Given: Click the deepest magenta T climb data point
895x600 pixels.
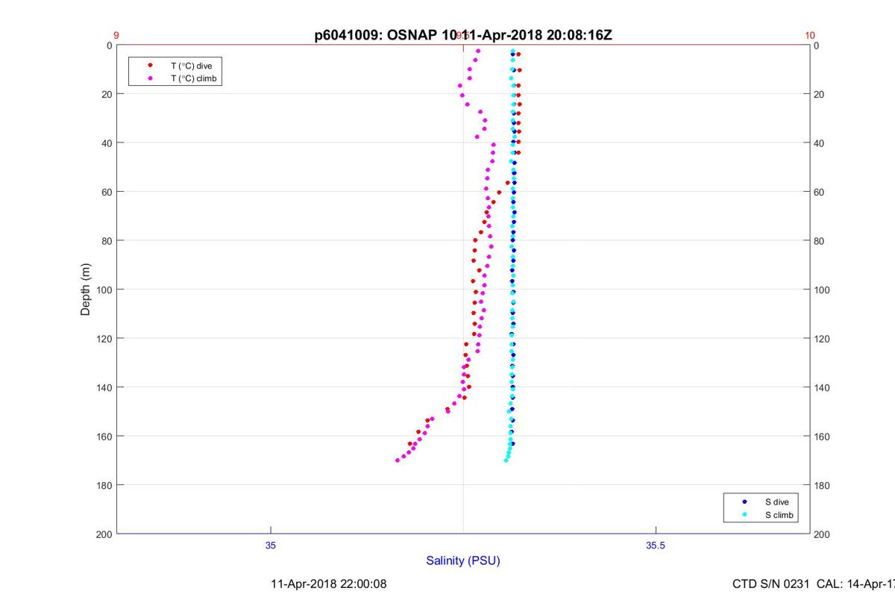Looking at the screenshot, I should pos(398,460).
